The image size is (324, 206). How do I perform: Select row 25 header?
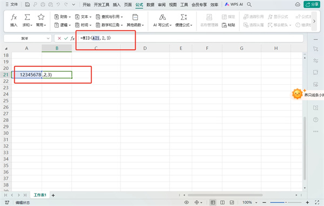6,101
